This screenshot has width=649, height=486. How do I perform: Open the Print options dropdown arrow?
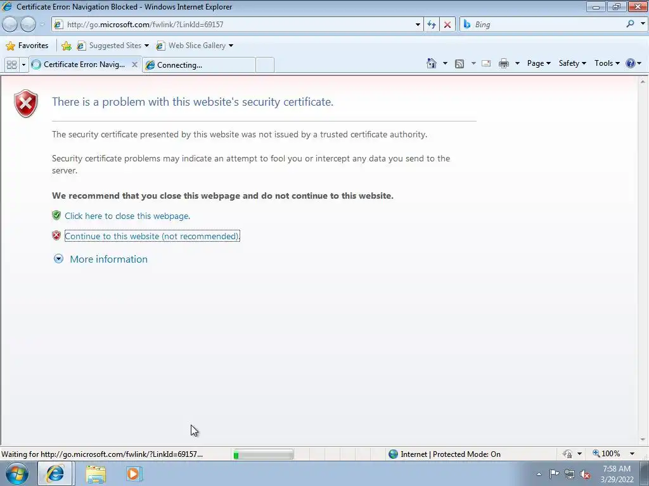pos(517,63)
